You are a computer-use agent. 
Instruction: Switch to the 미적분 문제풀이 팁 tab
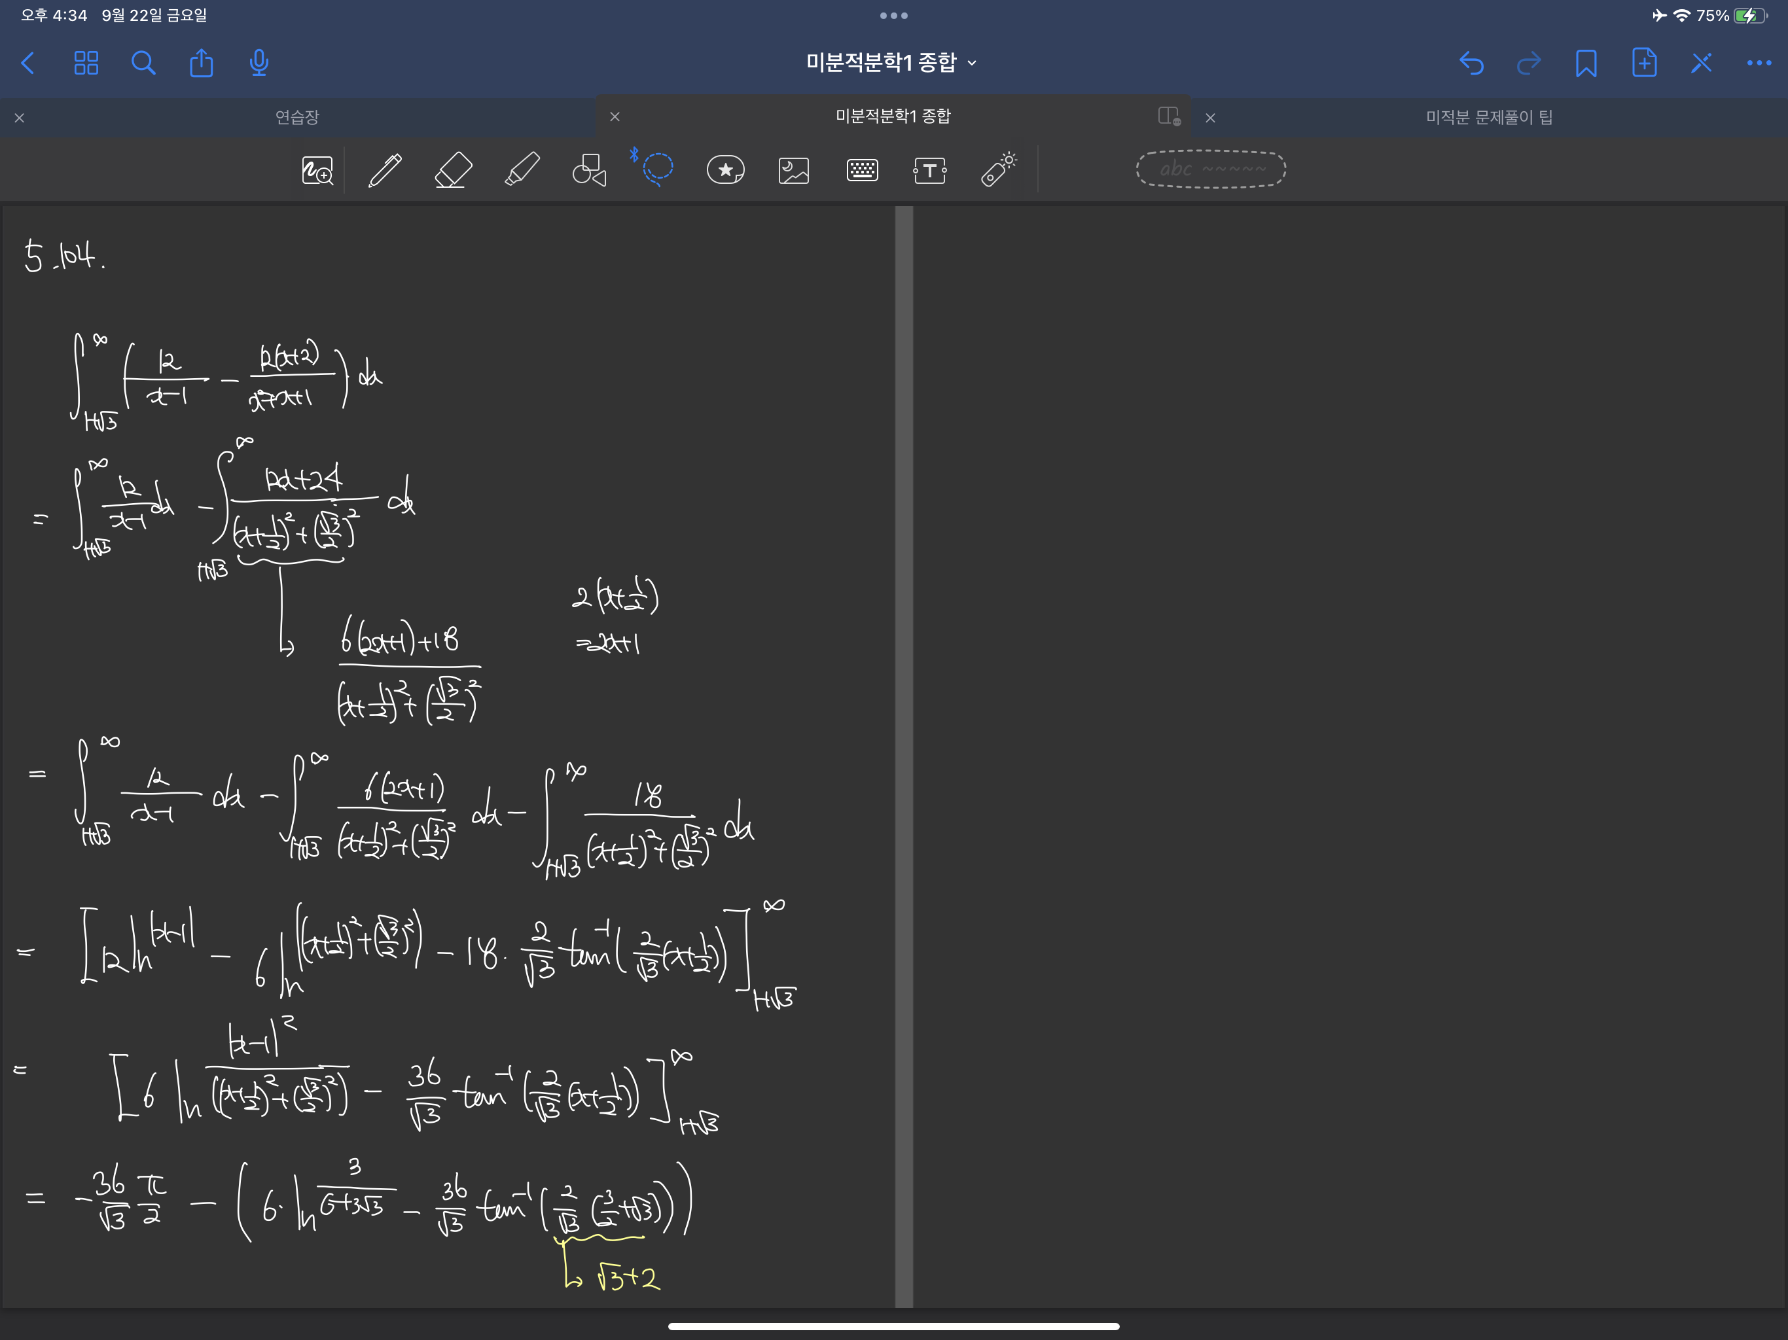coord(1488,117)
